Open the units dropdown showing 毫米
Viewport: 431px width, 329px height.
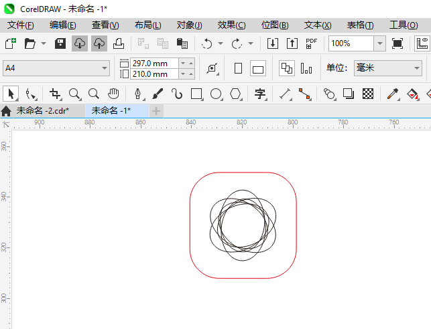pos(388,68)
